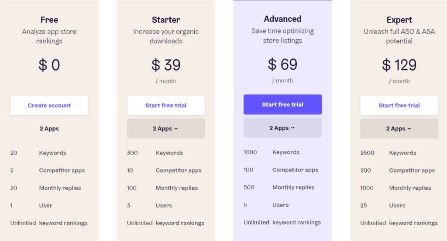Start free trial for Starter plan

click(166, 105)
